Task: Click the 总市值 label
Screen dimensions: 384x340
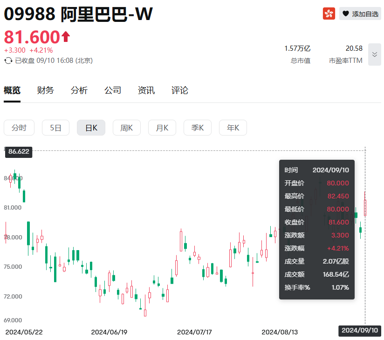Action: pos(301,61)
